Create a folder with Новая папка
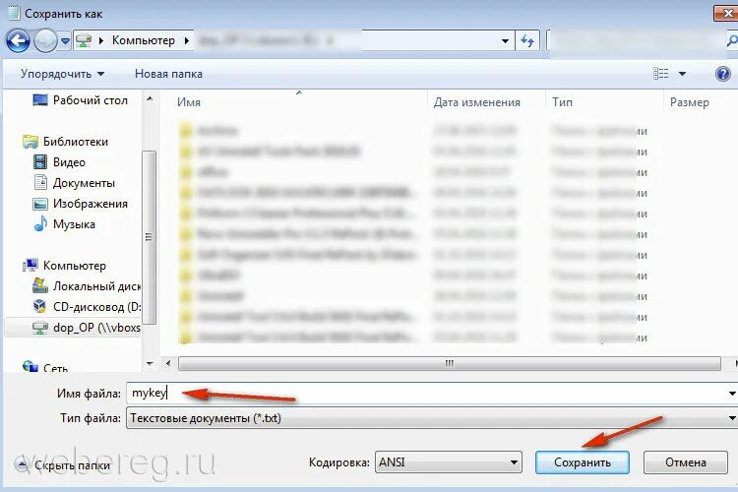The image size is (738, 492). 168,74
